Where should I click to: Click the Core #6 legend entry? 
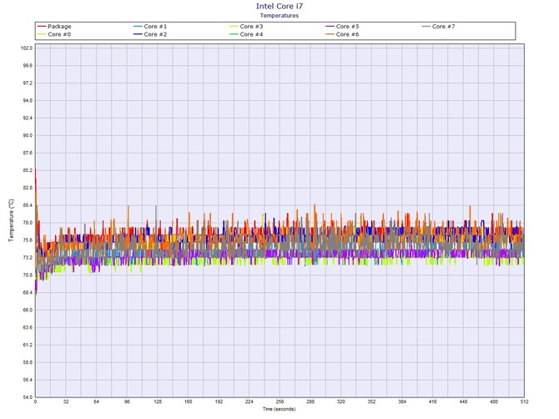coord(342,34)
